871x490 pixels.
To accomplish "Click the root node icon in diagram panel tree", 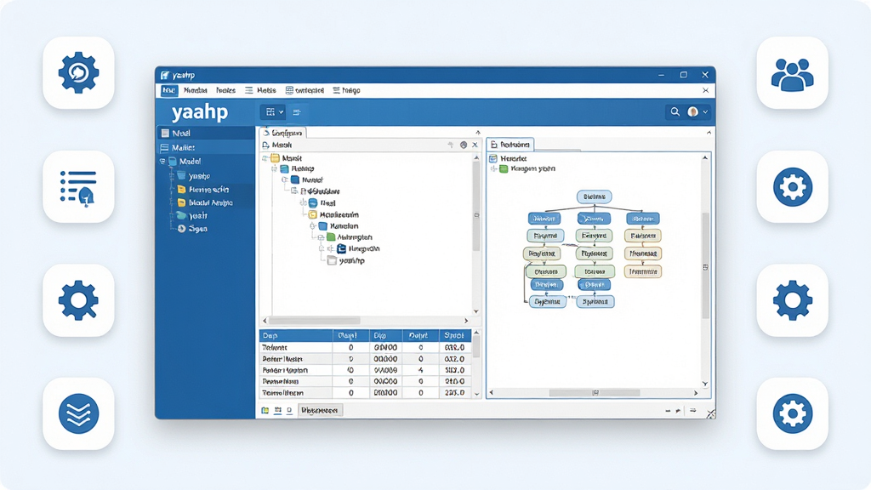I will click(x=493, y=159).
